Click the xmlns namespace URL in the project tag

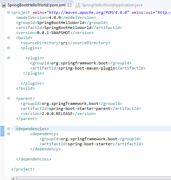pos(88,12)
